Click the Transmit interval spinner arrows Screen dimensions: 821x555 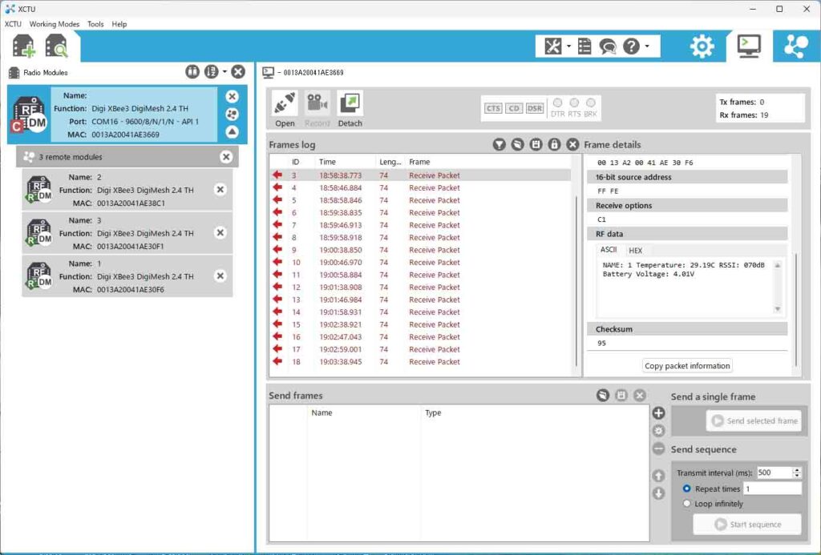[796, 473]
